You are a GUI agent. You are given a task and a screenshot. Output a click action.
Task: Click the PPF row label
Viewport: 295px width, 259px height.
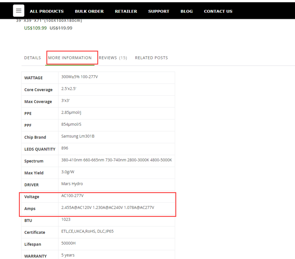pyautogui.click(x=28, y=125)
